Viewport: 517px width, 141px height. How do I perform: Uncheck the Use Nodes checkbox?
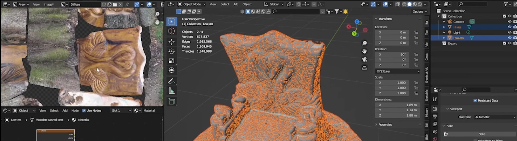click(x=84, y=111)
